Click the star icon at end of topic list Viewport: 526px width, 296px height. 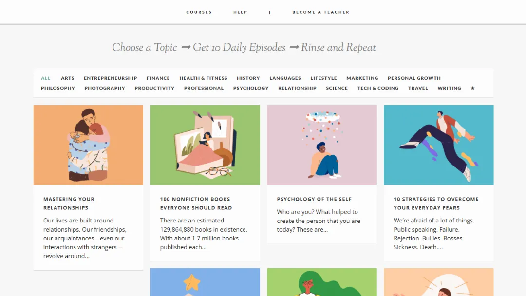coord(472,88)
